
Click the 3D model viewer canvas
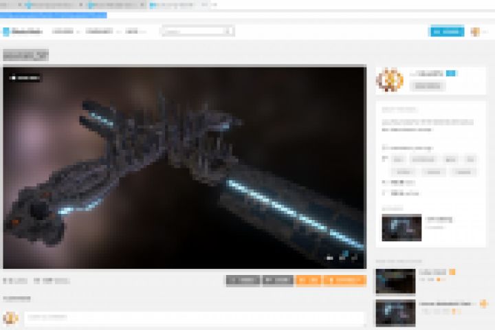click(185, 168)
